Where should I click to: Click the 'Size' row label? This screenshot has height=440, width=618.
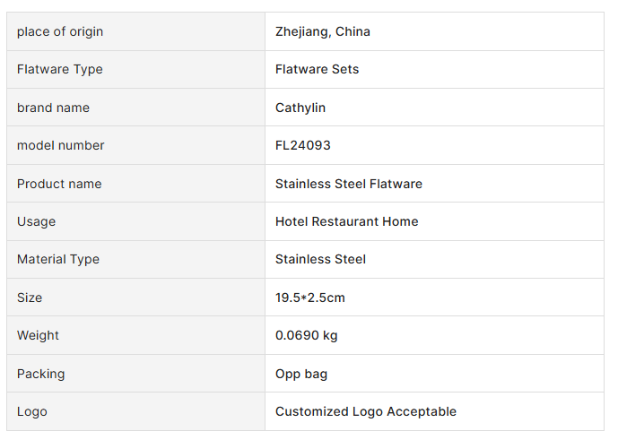[x=30, y=298]
